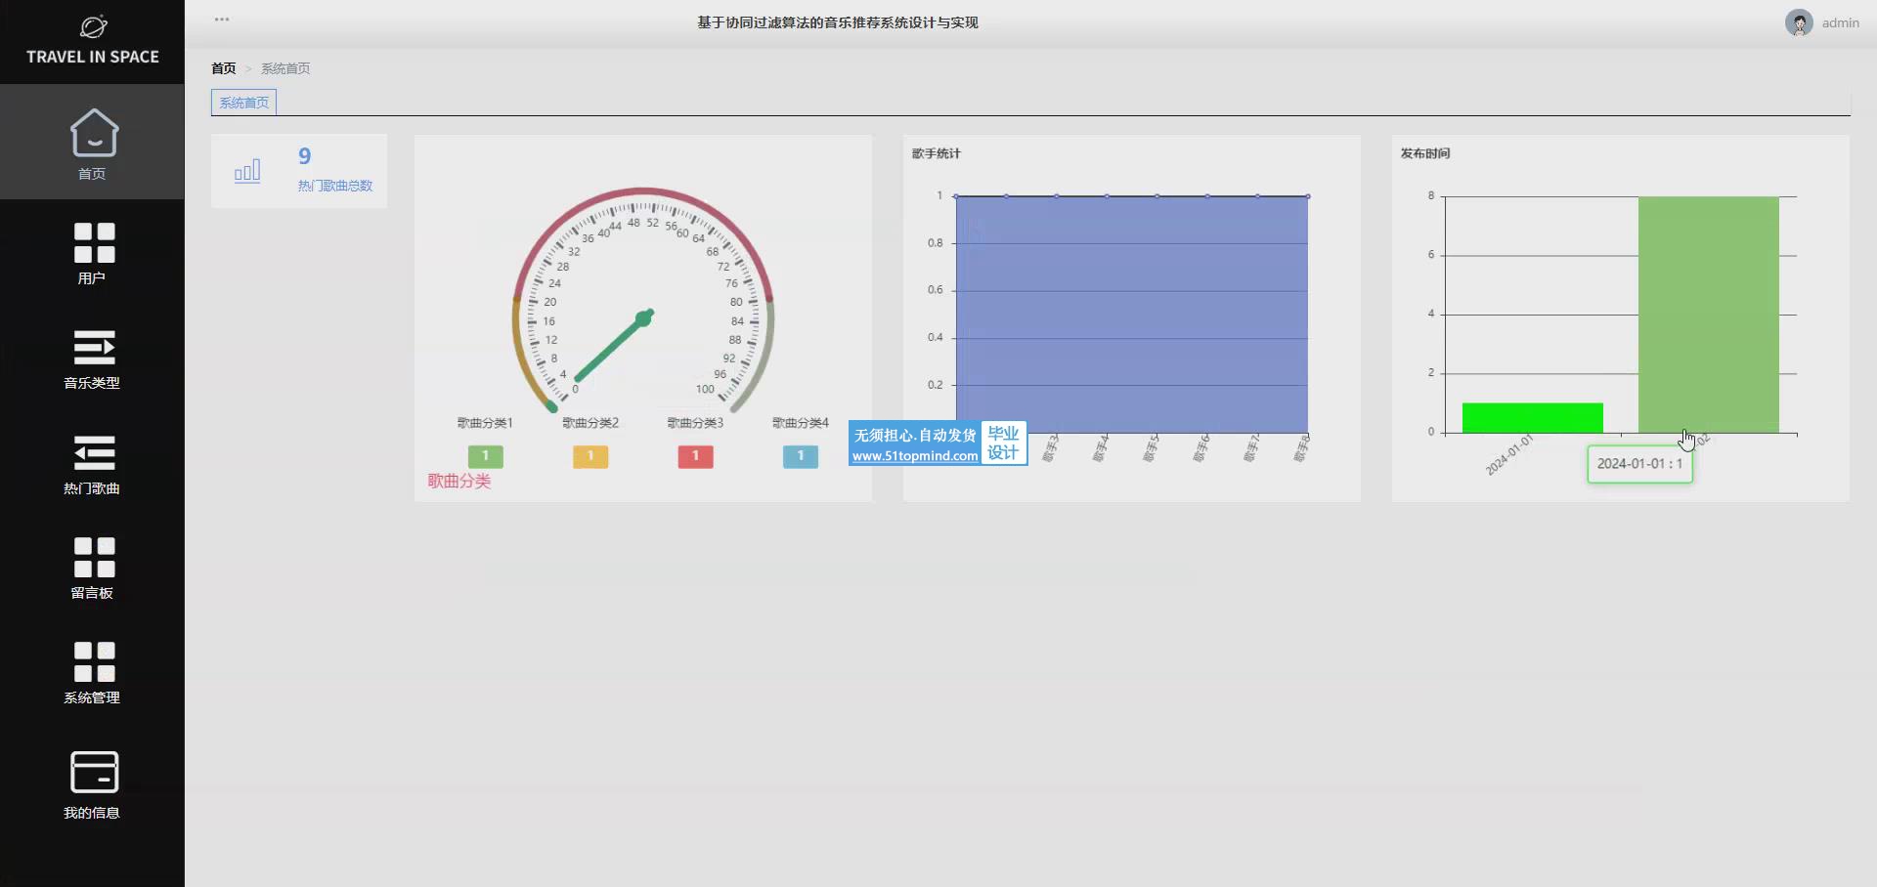Click the blue 歌曲分类4 legend swatch
This screenshot has width=1877, height=887.
[x=801, y=456]
